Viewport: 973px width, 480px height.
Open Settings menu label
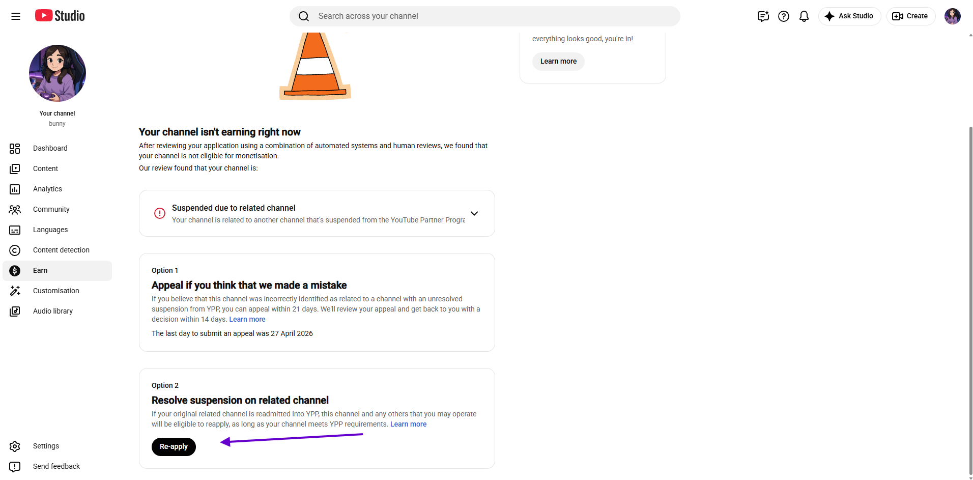(x=46, y=446)
